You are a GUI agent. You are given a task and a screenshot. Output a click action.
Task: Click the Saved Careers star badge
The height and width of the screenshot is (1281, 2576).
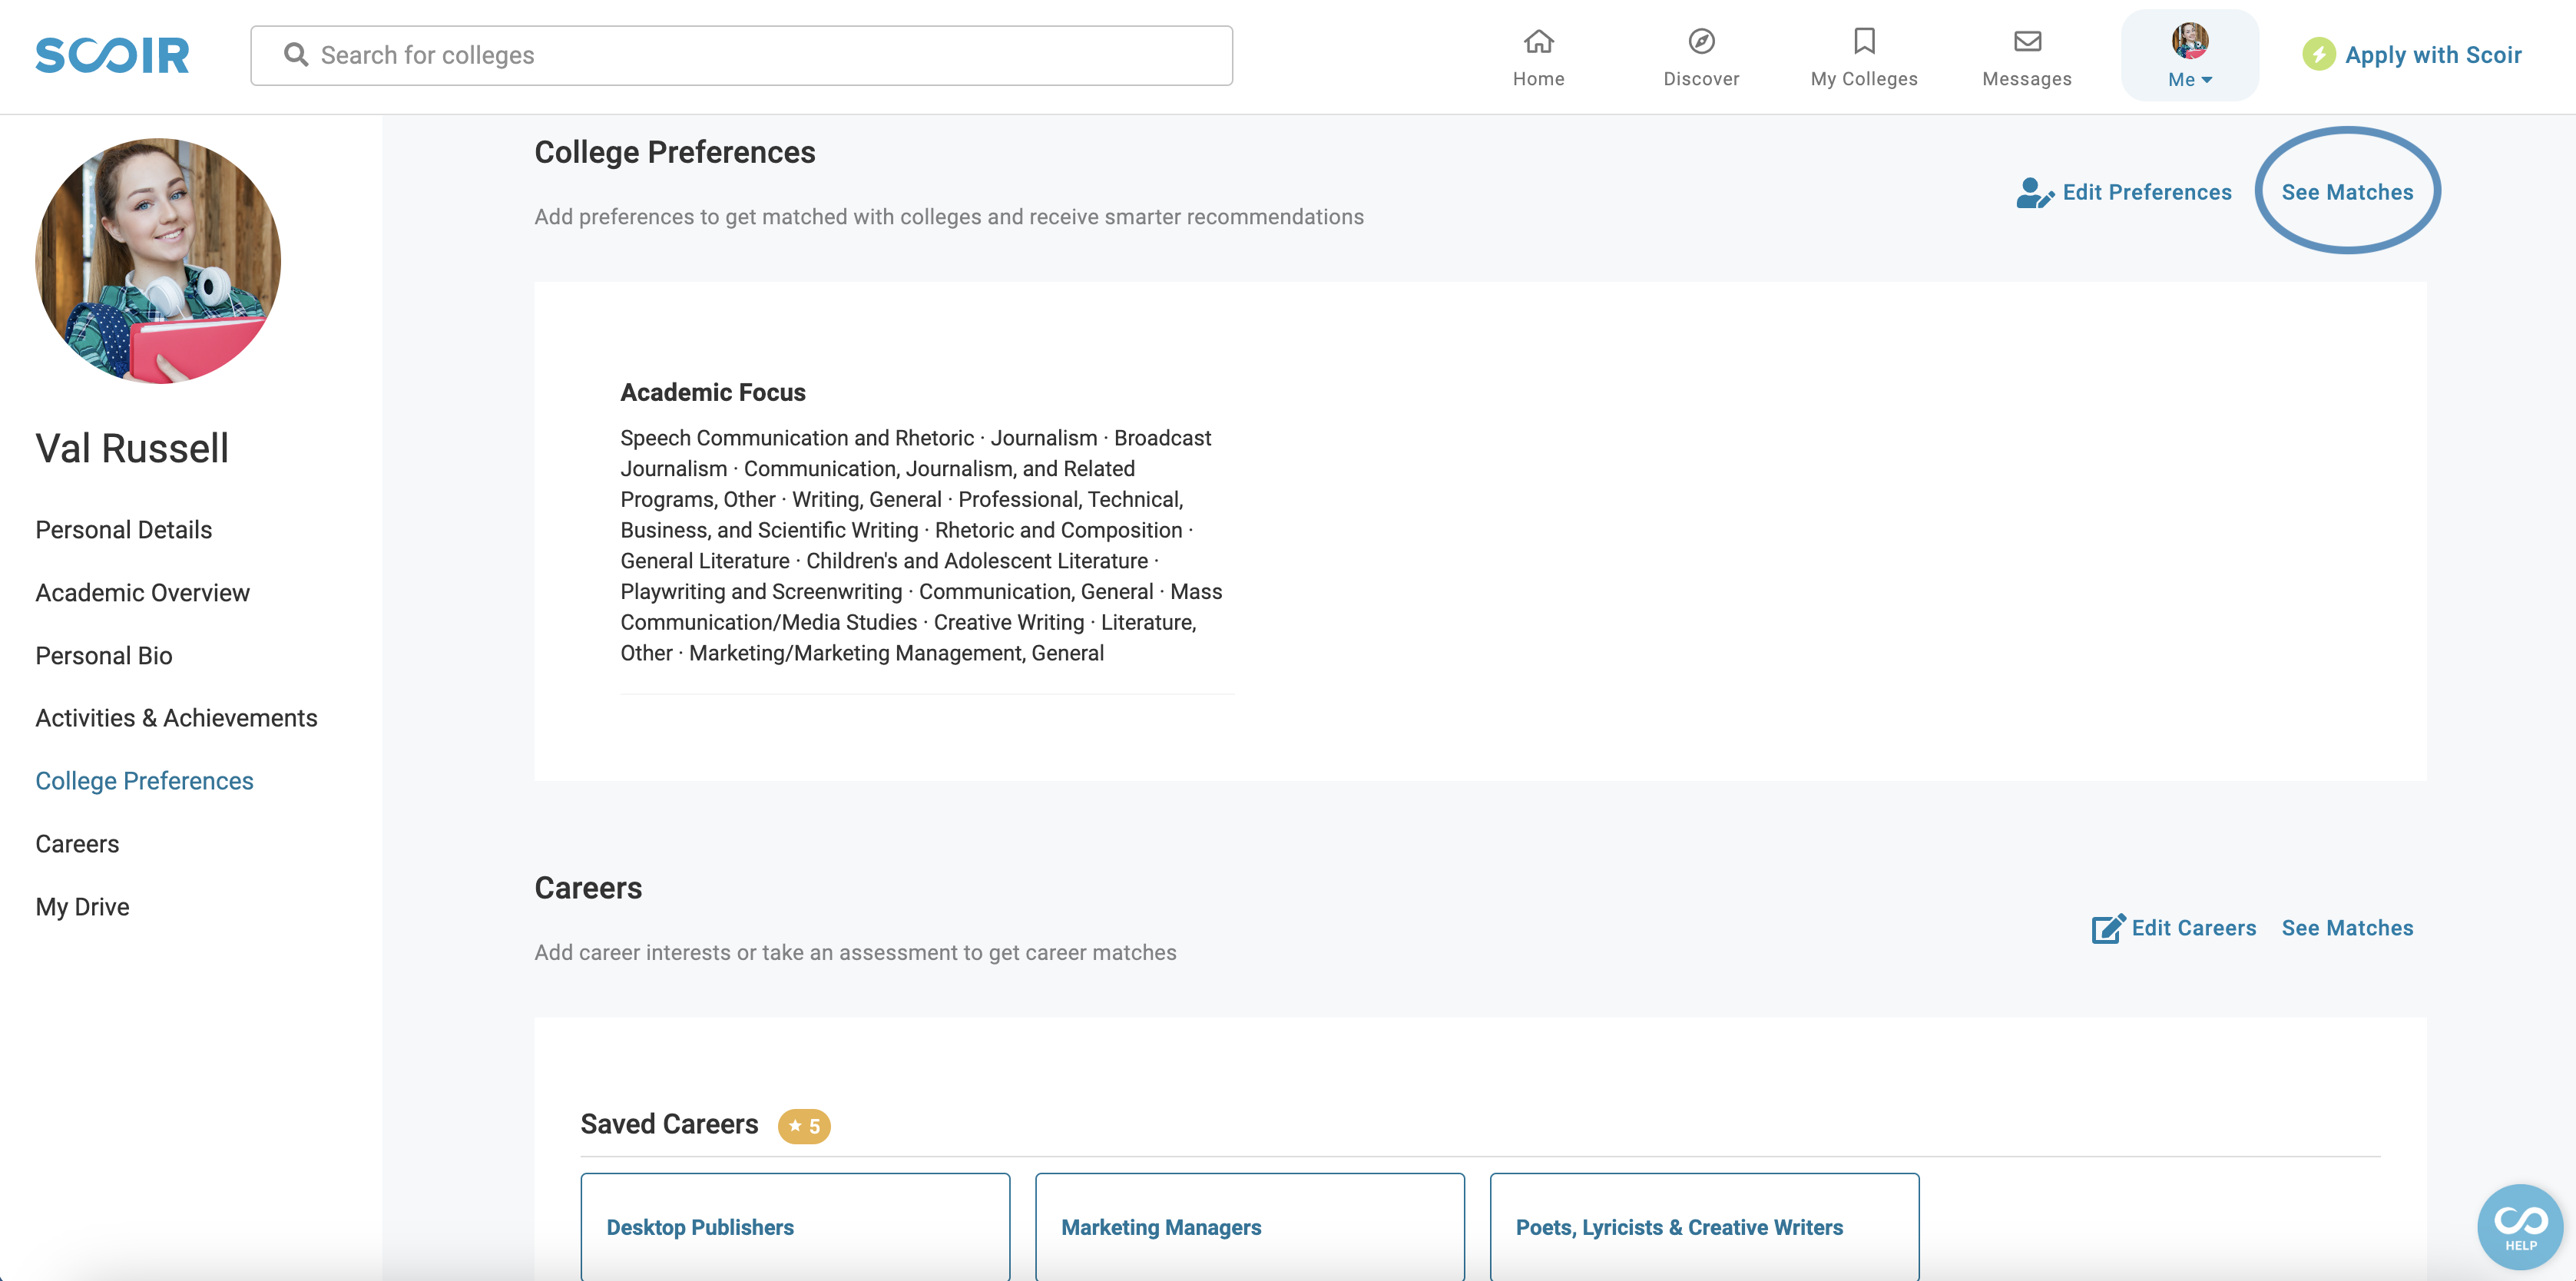(804, 1126)
